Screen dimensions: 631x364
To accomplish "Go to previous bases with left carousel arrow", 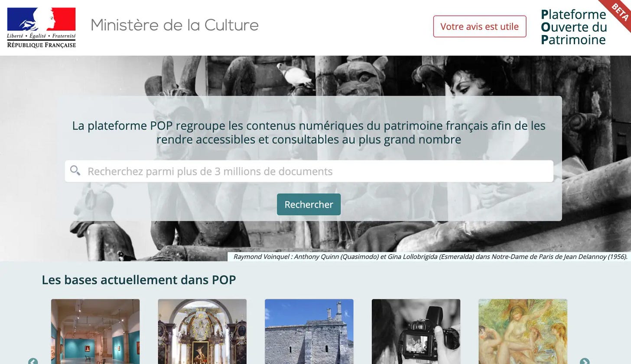I will pos(33,361).
